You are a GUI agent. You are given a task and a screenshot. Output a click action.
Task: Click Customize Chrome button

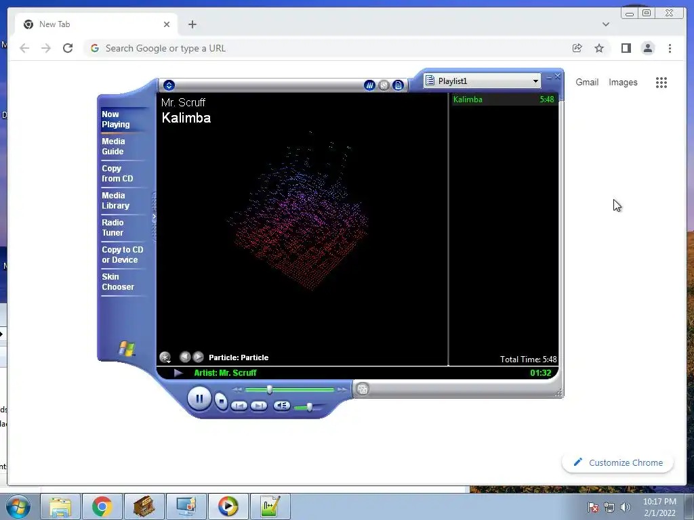coord(618,462)
